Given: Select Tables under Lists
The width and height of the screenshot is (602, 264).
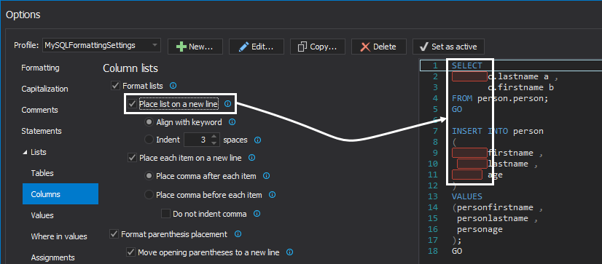Looking at the screenshot, I should [x=42, y=173].
